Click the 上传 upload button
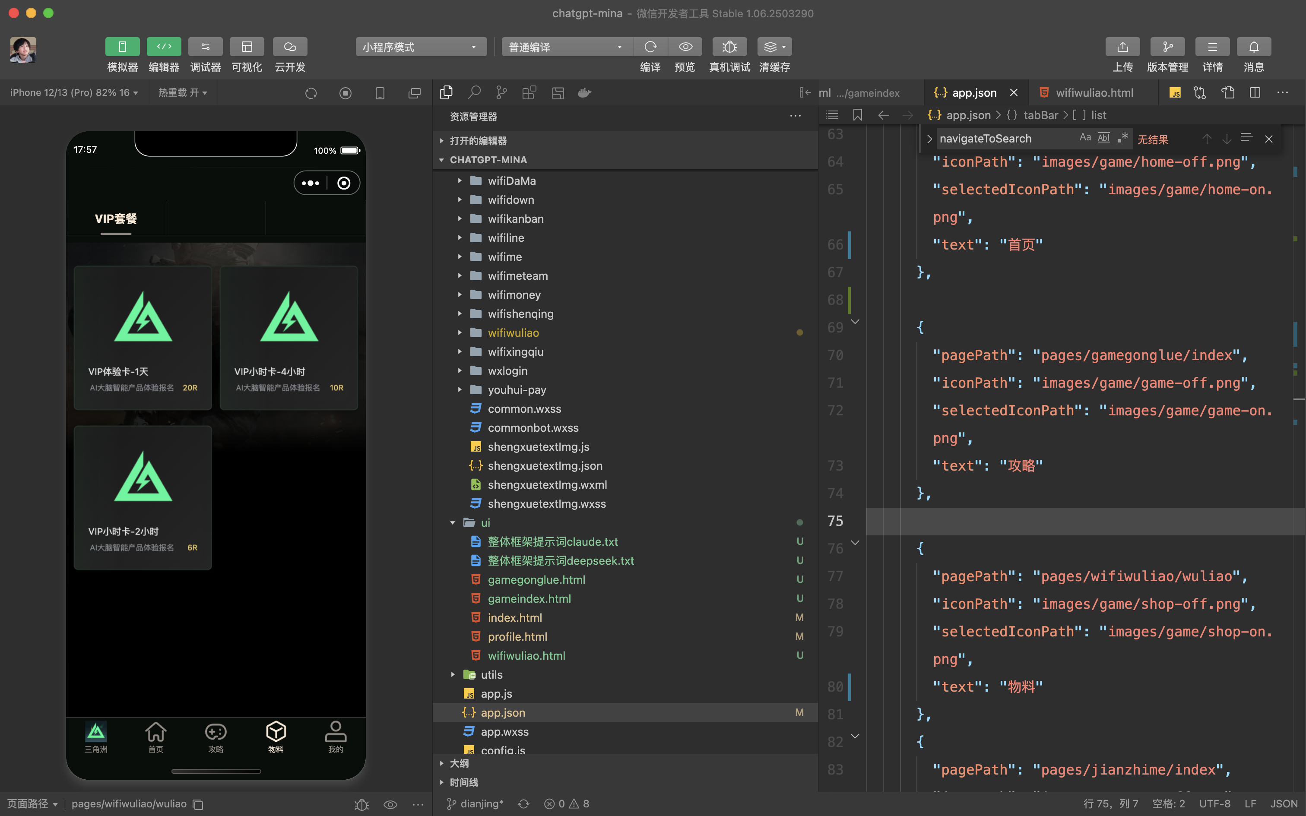The height and width of the screenshot is (816, 1306). pyautogui.click(x=1122, y=47)
